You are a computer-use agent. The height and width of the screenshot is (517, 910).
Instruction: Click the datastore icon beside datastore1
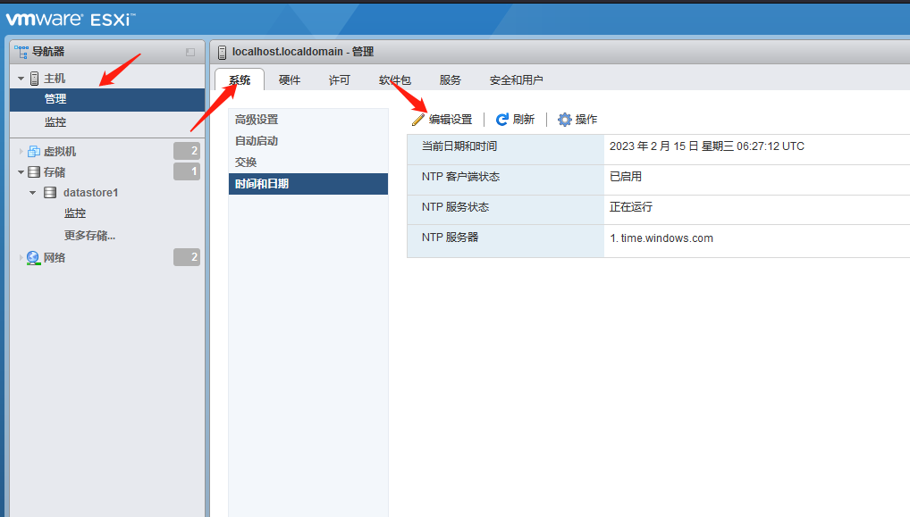(50, 193)
